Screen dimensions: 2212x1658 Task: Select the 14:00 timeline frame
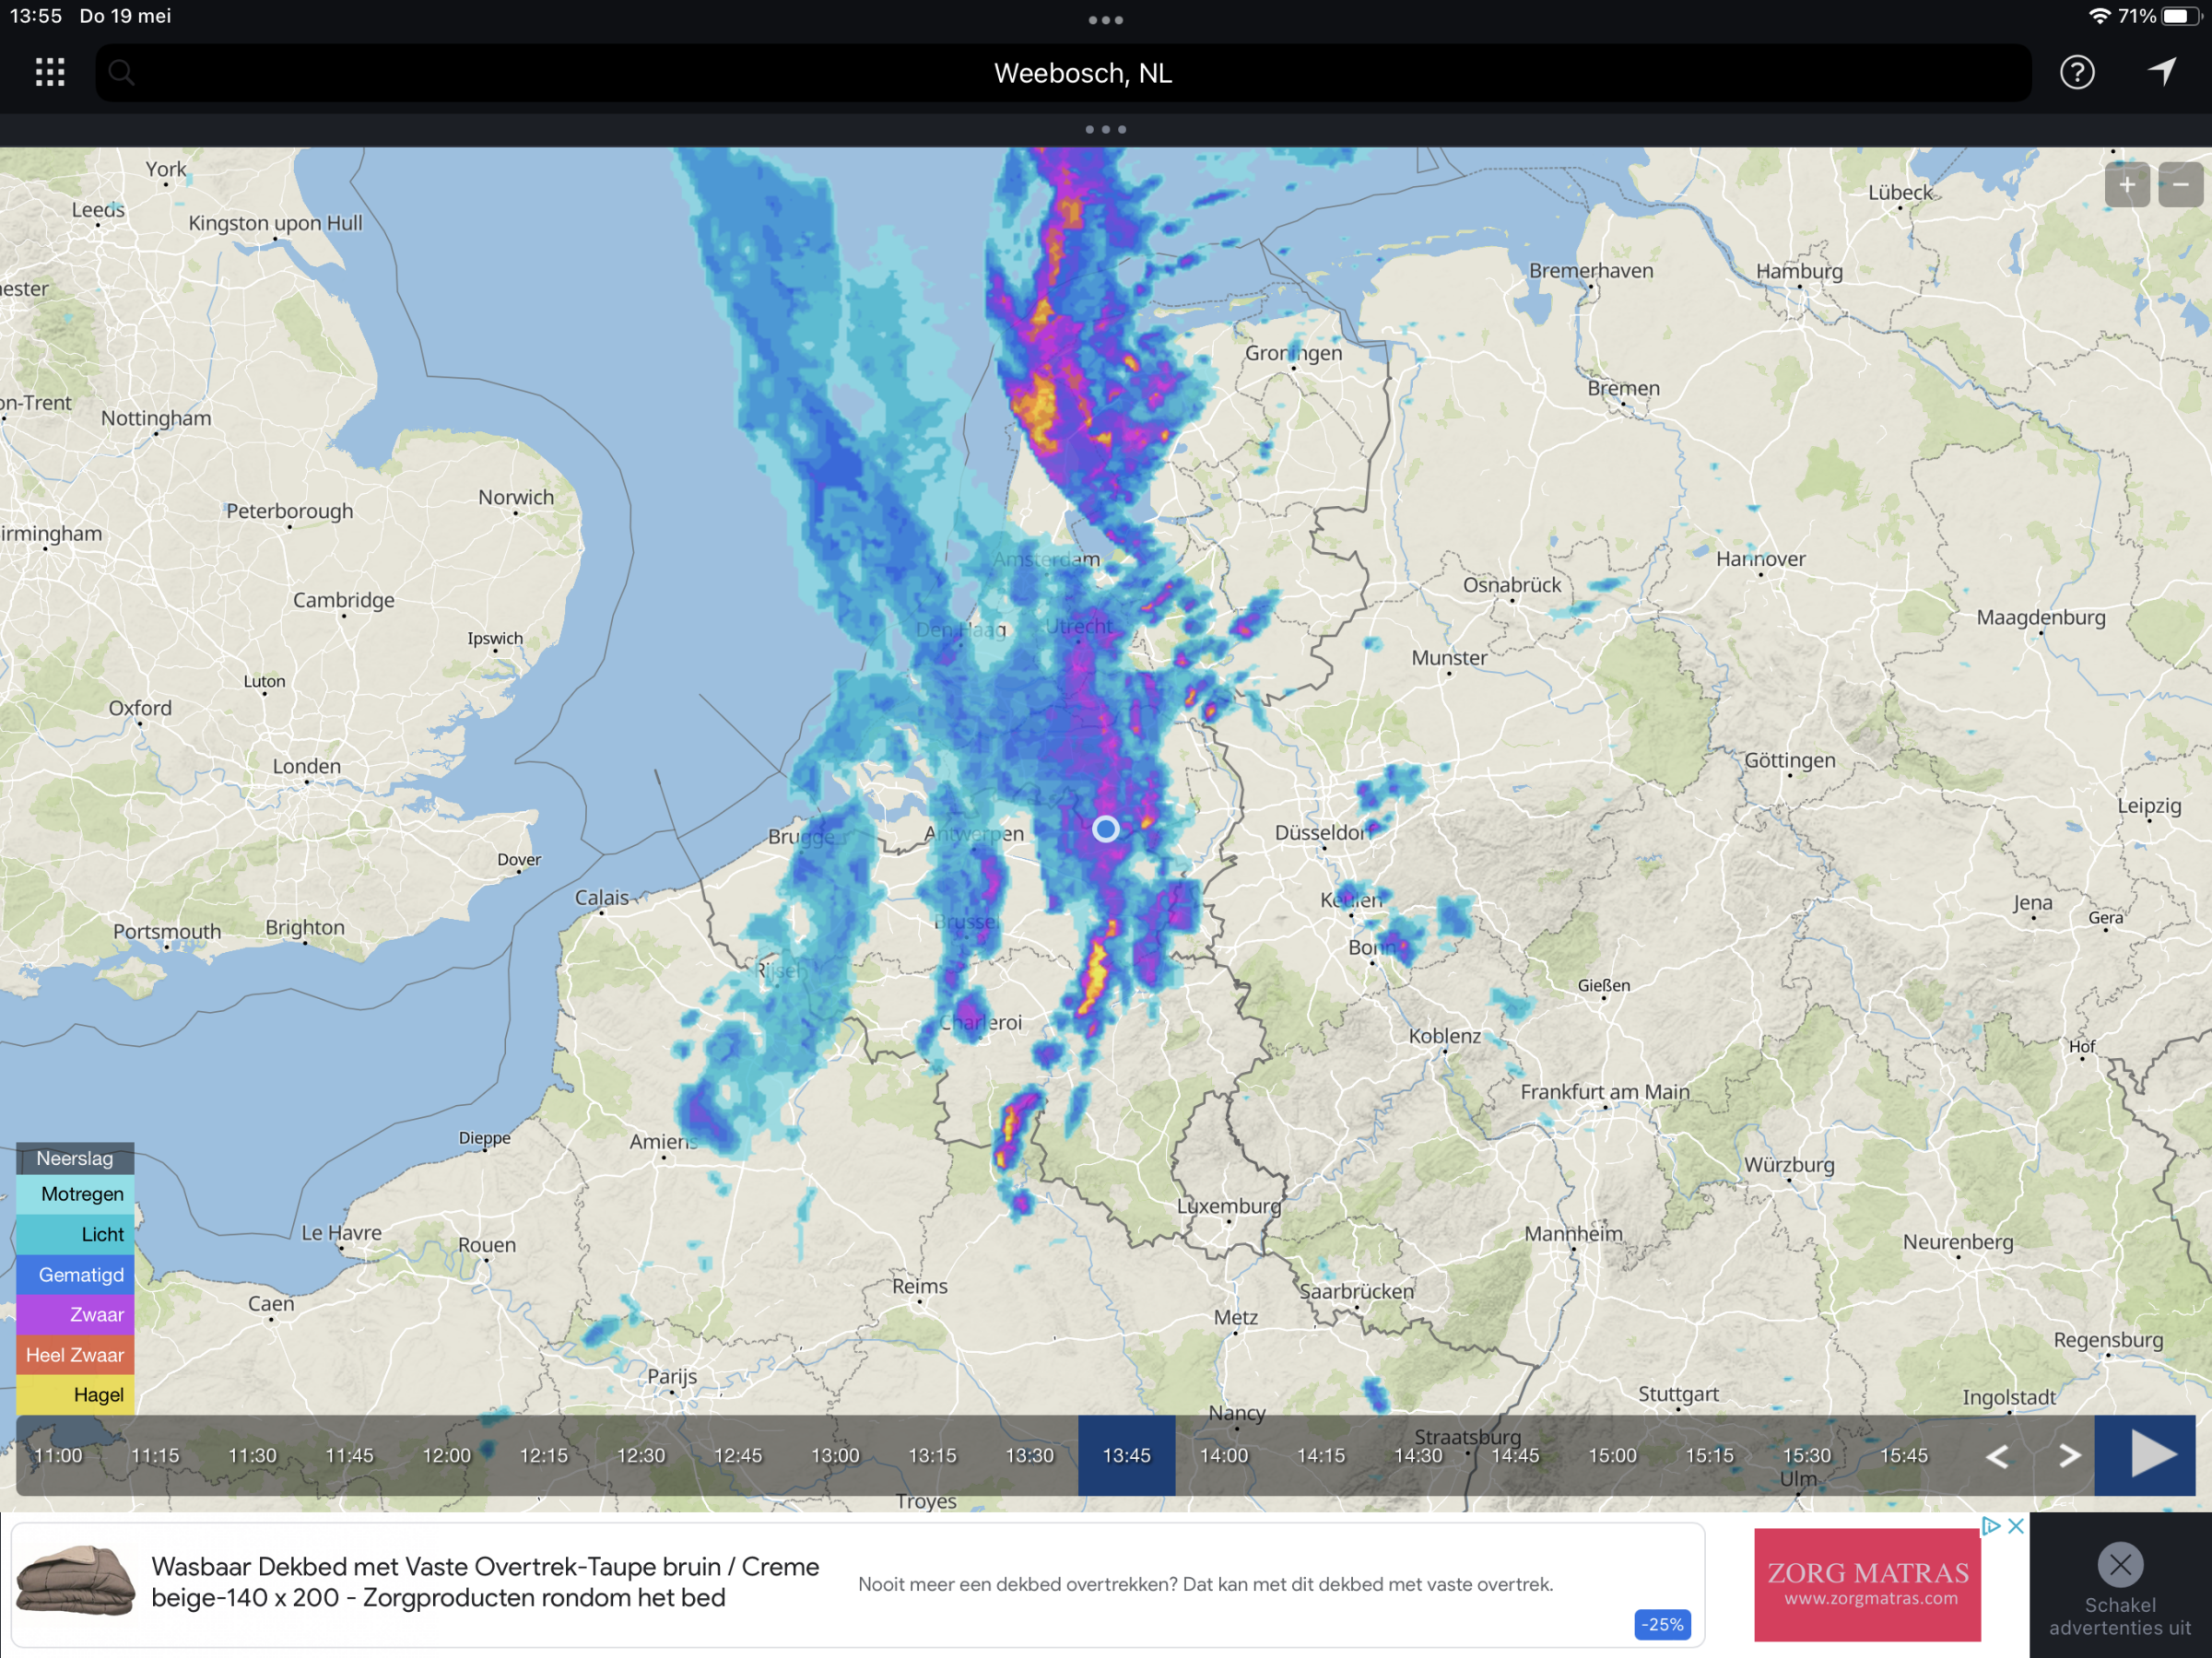(1223, 1456)
